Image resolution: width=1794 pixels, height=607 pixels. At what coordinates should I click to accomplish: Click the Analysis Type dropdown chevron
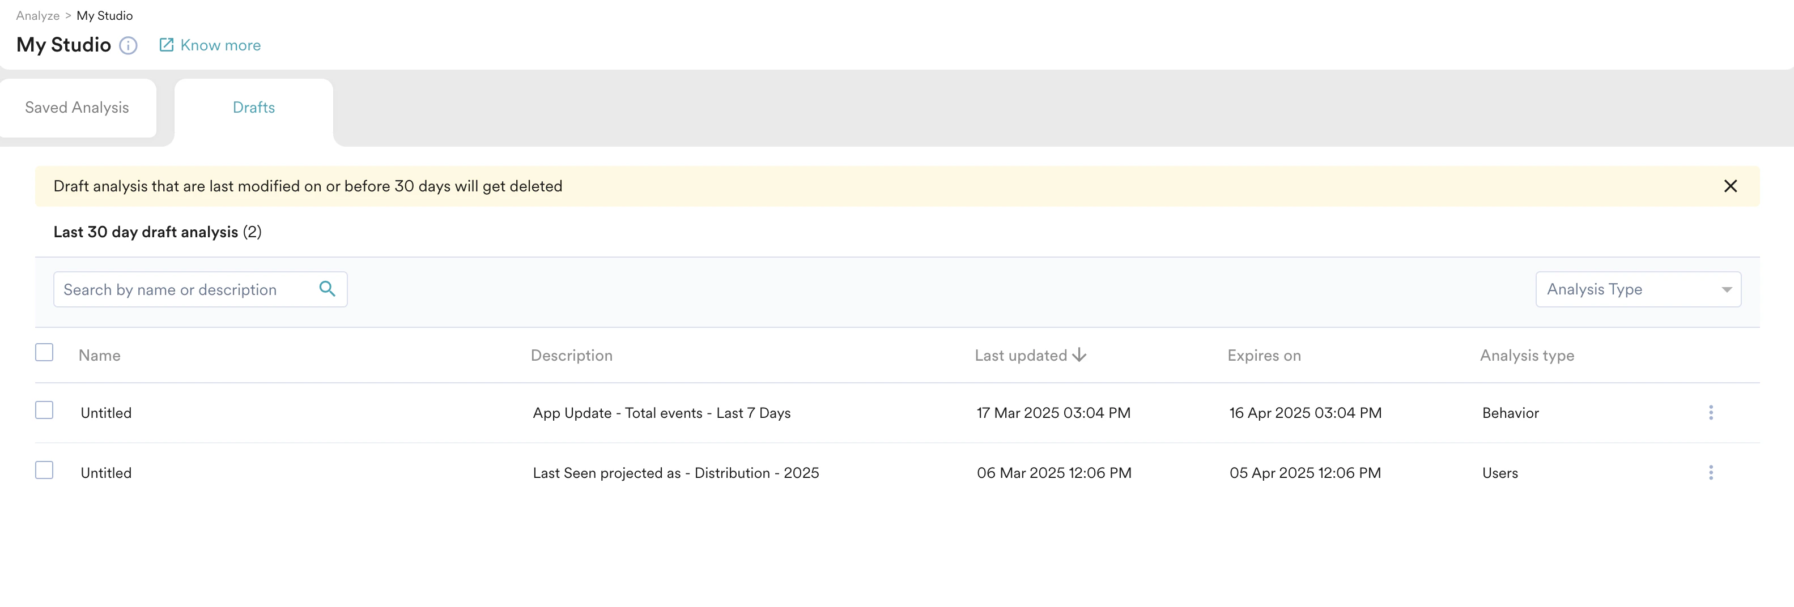(1727, 289)
